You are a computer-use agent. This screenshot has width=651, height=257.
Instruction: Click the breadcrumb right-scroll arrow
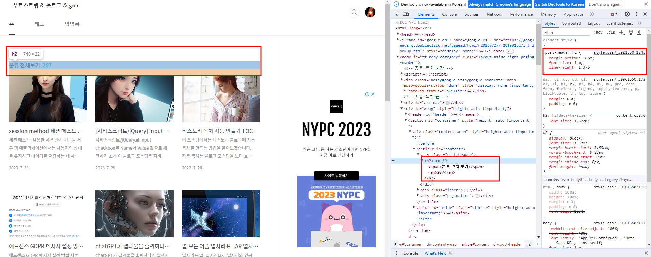(x=537, y=244)
